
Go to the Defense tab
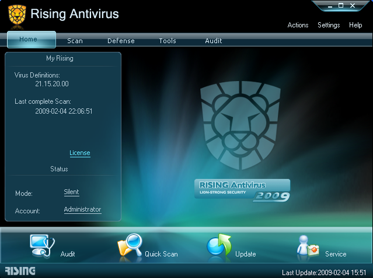point(121,41)
